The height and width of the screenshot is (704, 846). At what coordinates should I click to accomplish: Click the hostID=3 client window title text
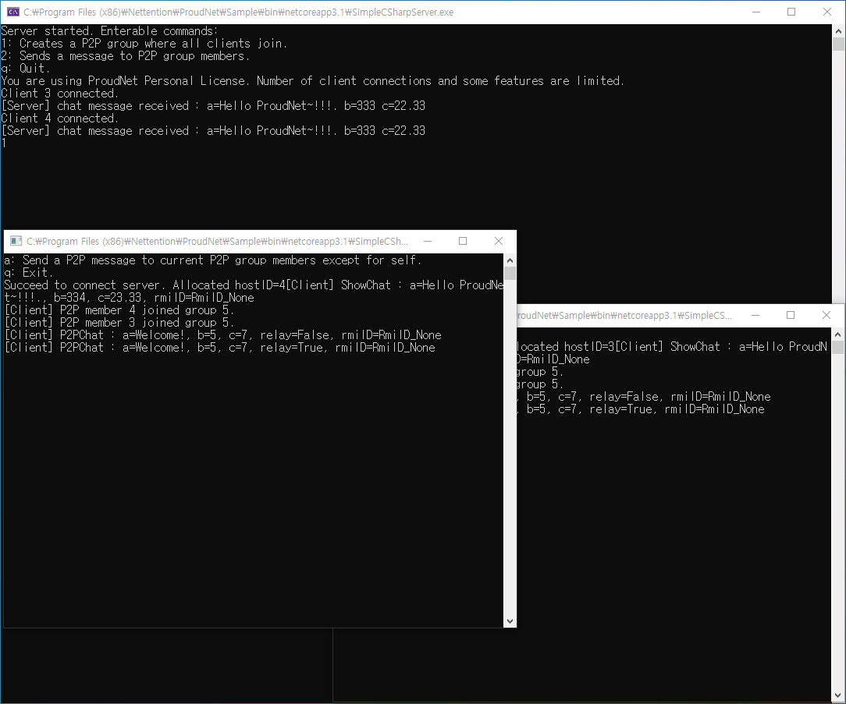click(624, 315)
